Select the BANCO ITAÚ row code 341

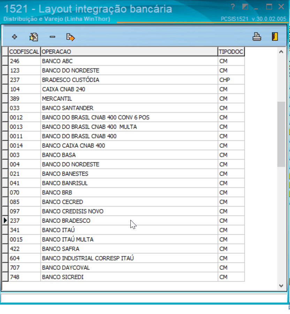pos(123,230)
